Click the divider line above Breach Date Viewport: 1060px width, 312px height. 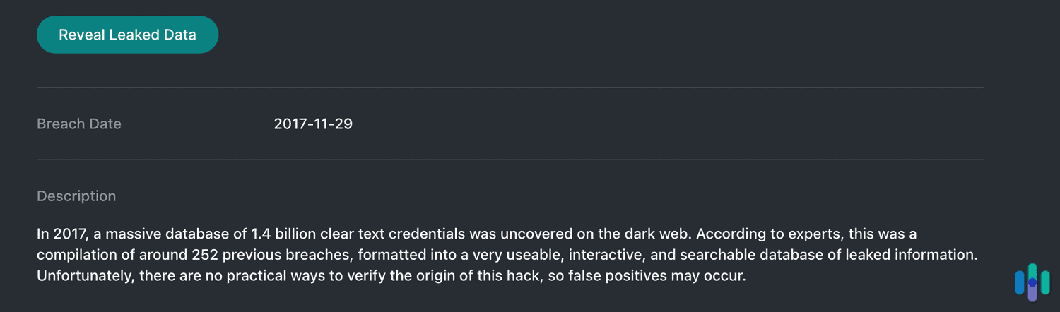pos(510,88)
